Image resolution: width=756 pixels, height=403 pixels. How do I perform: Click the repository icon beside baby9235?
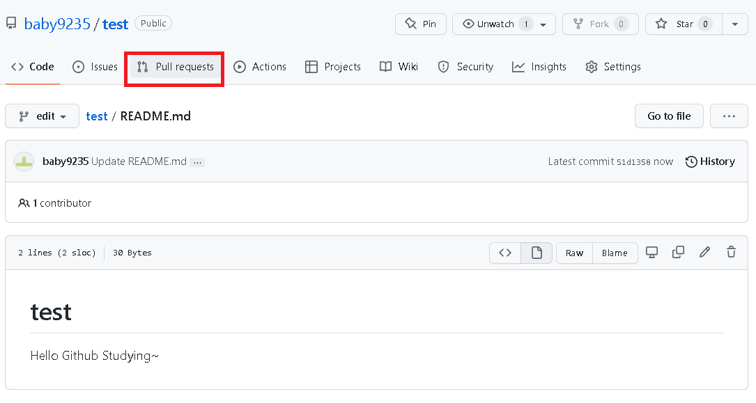11,23
